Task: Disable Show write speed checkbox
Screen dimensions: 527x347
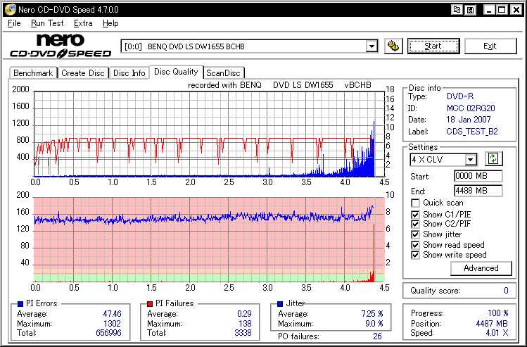Action: 415,255
